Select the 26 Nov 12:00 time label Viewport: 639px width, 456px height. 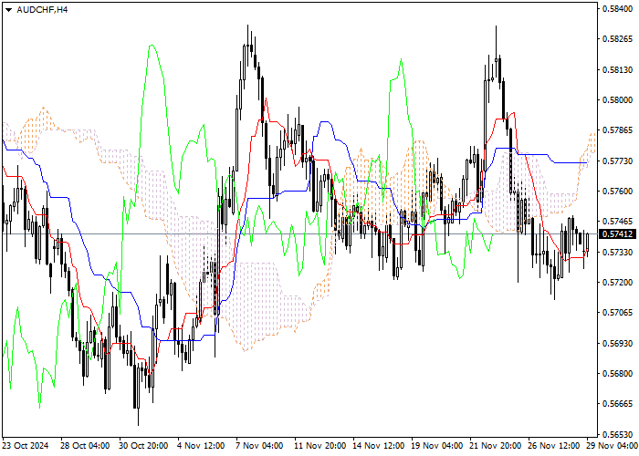(x=554, y=446)
